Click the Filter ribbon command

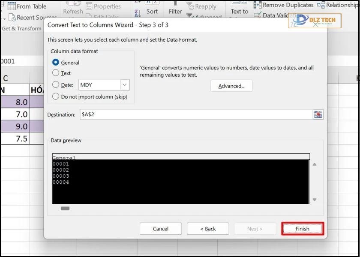175,12
